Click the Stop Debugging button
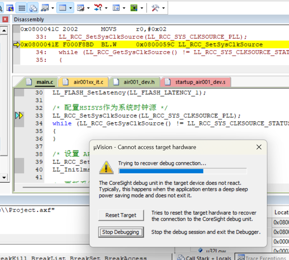The image size is (289, 260). [121, 232]
